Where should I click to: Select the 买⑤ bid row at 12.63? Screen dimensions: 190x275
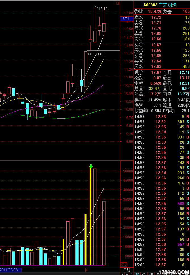pyautogui.click(x=162, y=66)
